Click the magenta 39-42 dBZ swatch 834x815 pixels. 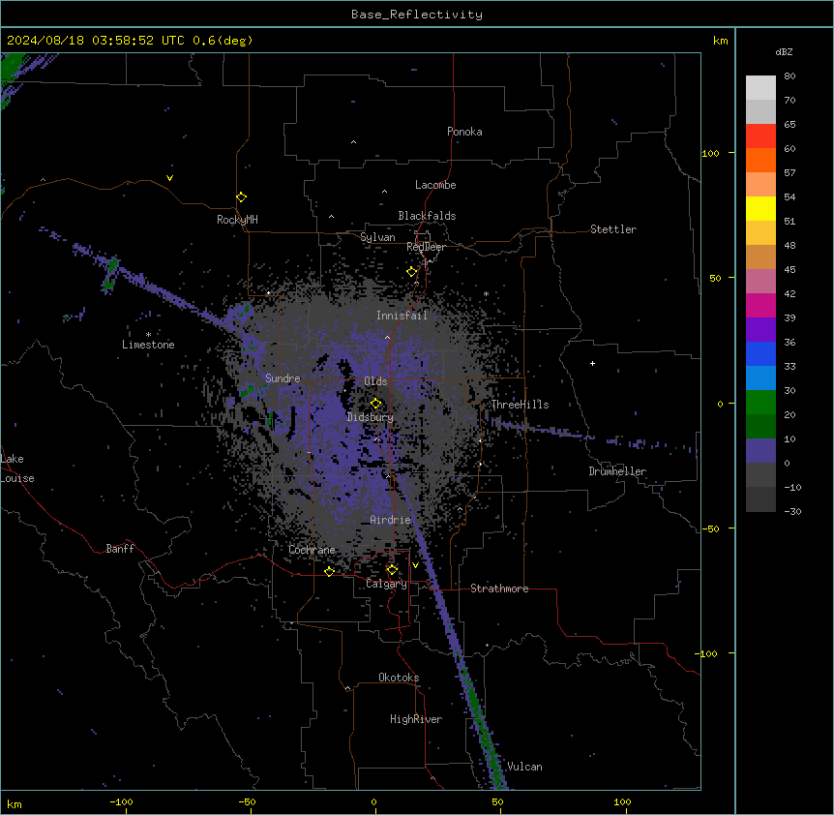tap(760, 305)
